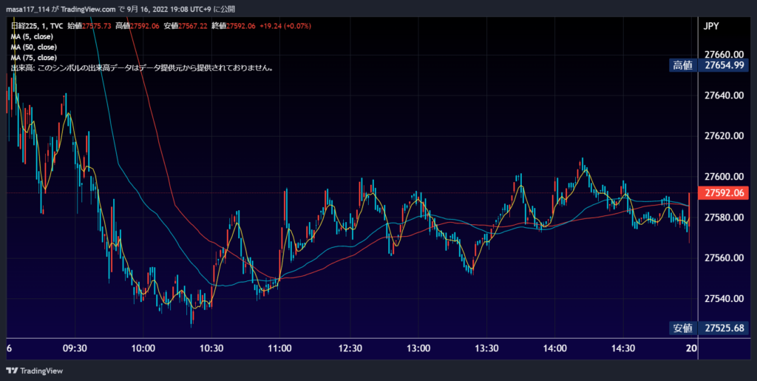Click the 11:00 time axis label
This screenshot has height=381, width=757.
tap(279, 348)
